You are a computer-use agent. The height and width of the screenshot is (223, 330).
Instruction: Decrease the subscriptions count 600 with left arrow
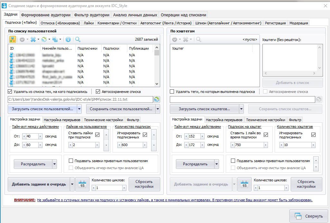(120, 145)
